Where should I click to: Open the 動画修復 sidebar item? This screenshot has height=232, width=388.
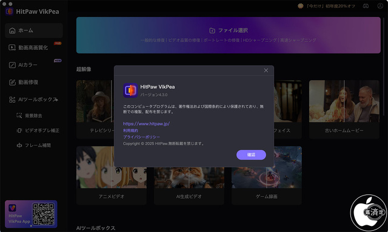[x=34, y=82]
